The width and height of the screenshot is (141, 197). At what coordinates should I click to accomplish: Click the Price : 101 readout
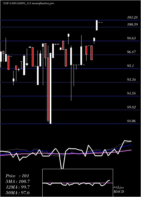(17, 176)
